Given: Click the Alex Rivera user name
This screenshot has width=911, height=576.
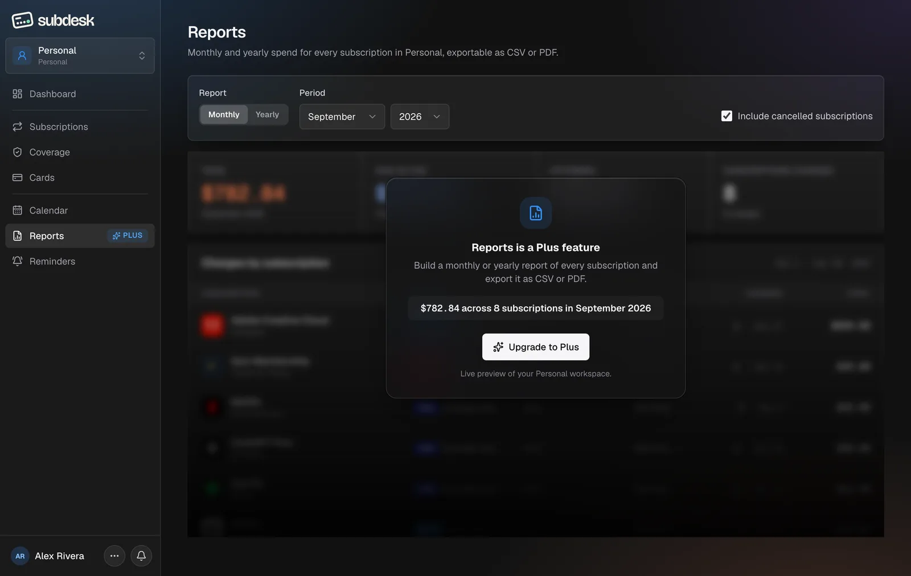Looking at the screenshot, I should (59, 556).
